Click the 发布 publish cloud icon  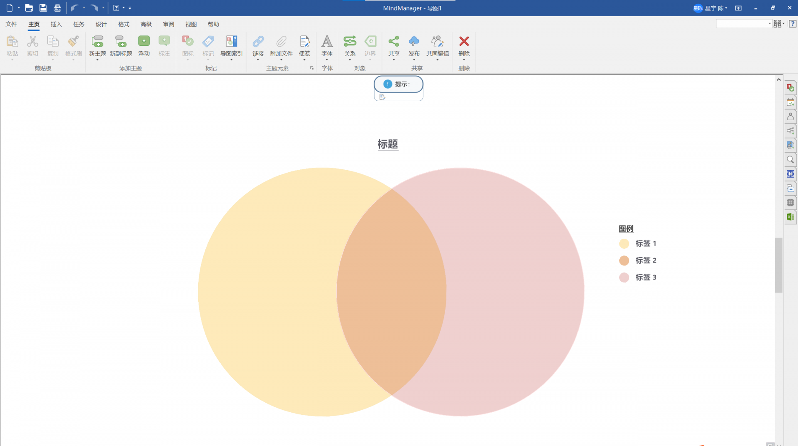pyautogui.click(x=414, y=41)
